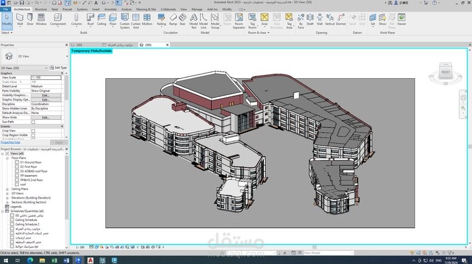Viewport: 472px width, 264px height.
Task: Select the Tag Room tool
Action: [252, 21]
